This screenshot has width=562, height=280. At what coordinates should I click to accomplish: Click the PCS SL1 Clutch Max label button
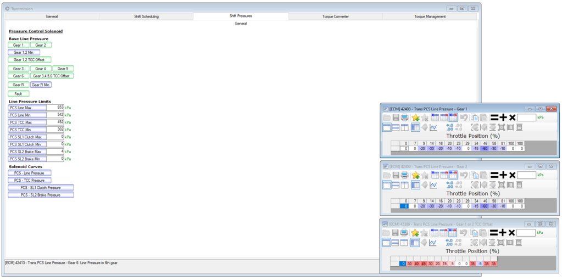point(27,137)
